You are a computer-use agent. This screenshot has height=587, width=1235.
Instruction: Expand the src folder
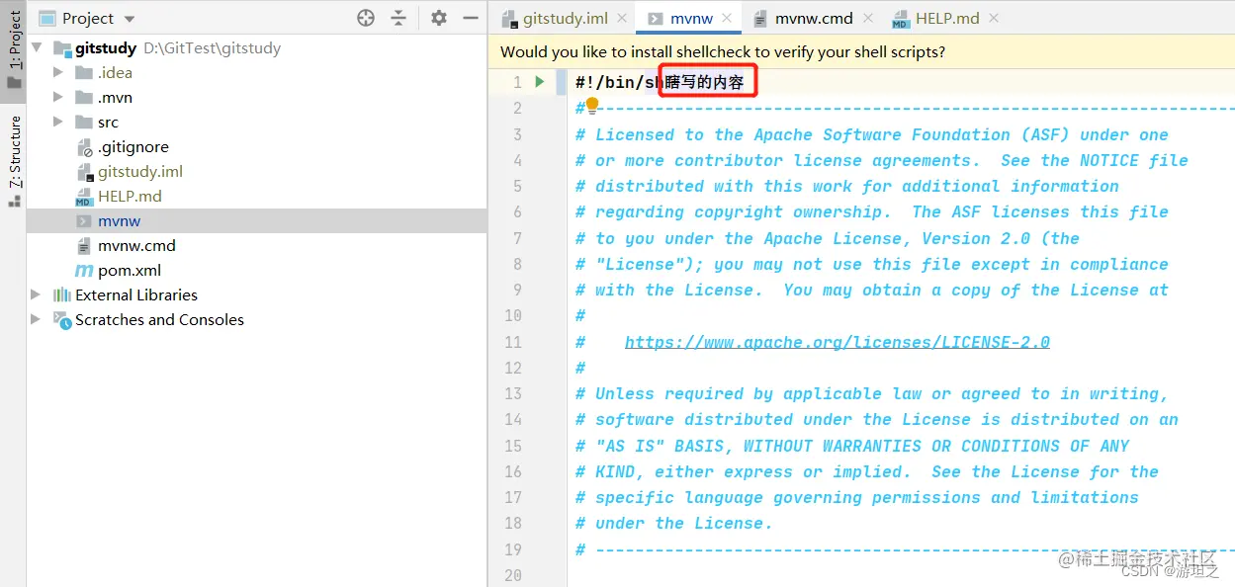58,122
